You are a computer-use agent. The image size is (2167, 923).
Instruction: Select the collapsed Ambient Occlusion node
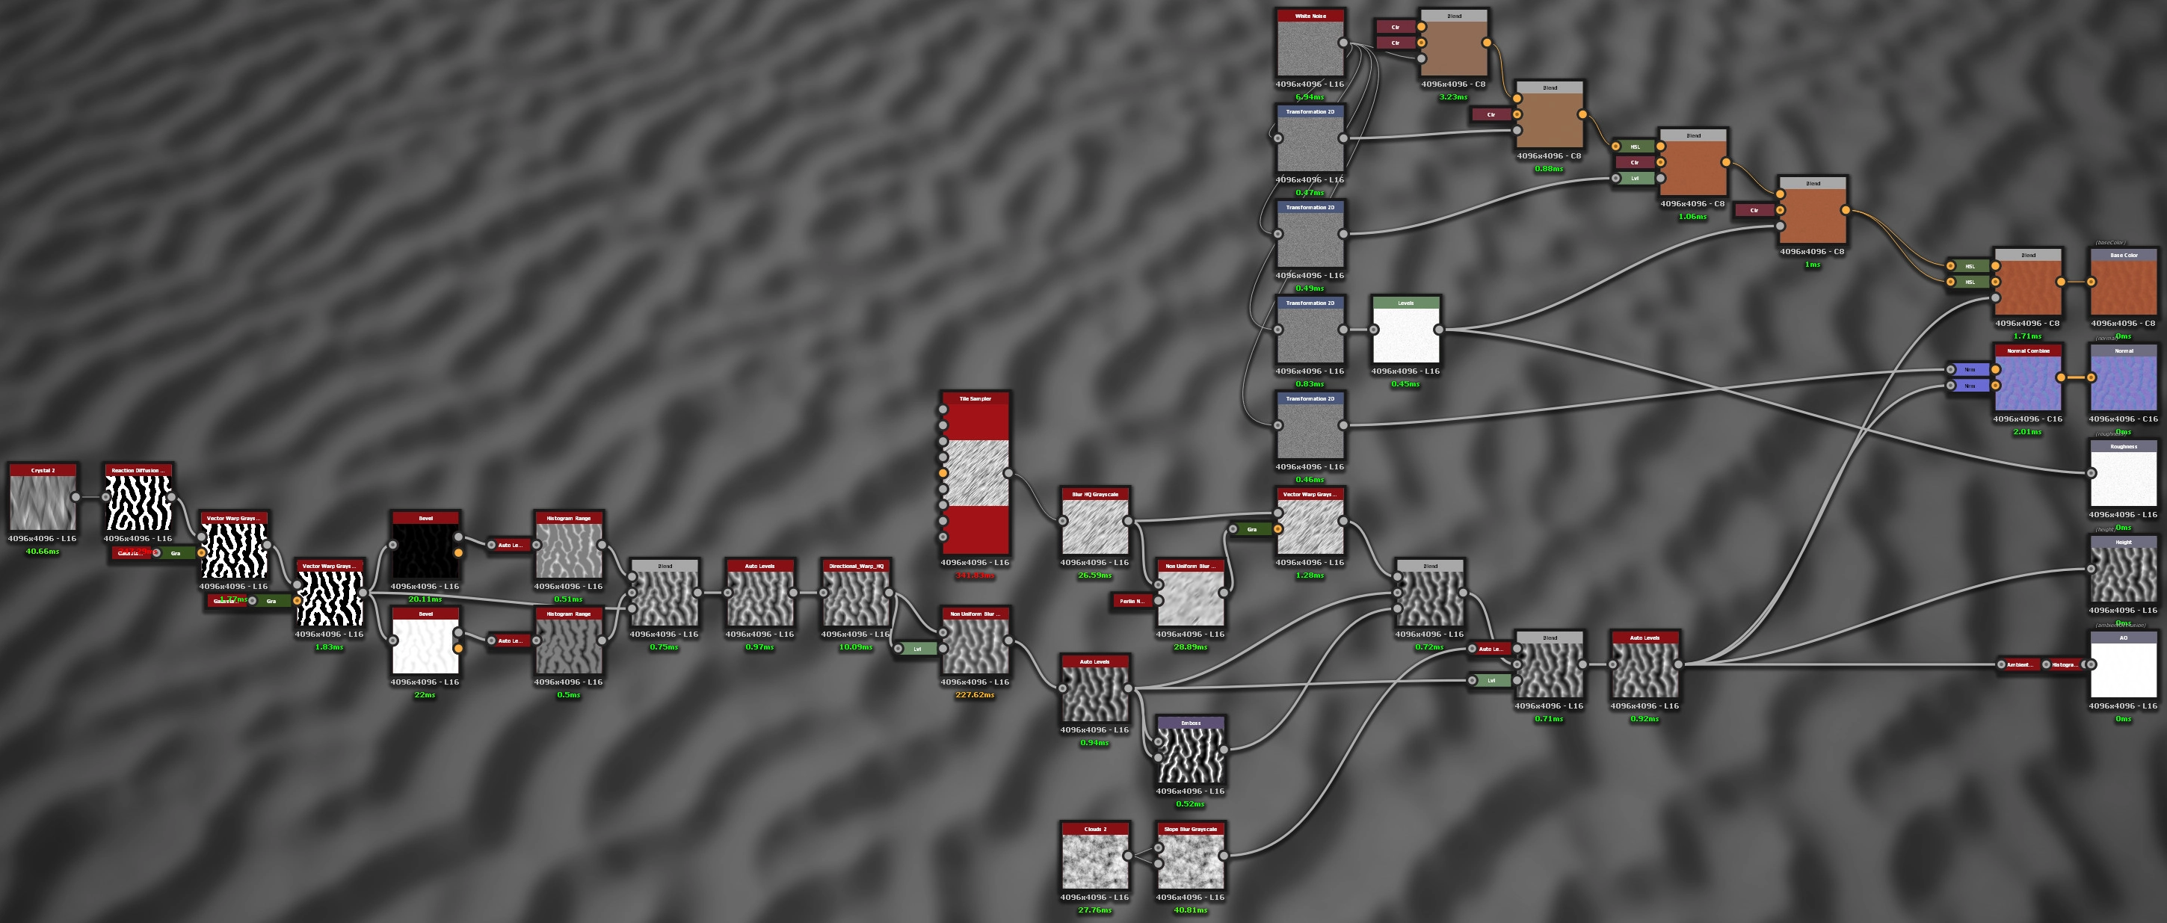(x=2019, y=664)
